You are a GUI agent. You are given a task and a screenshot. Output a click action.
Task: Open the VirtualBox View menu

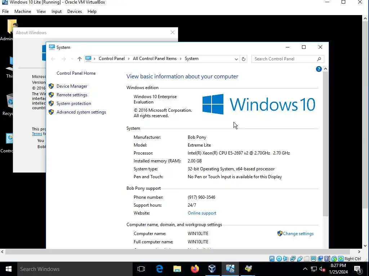tap(41, 11)
